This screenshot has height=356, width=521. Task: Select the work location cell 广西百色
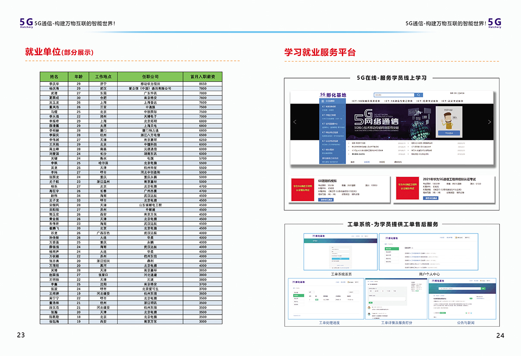click(x=103, y=233)
